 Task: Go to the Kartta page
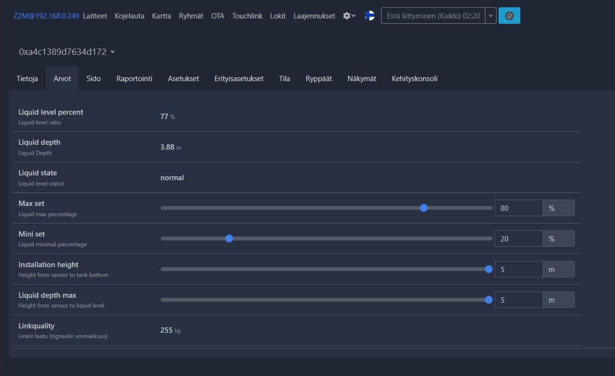pyautogui.click(x=162, y=16)
